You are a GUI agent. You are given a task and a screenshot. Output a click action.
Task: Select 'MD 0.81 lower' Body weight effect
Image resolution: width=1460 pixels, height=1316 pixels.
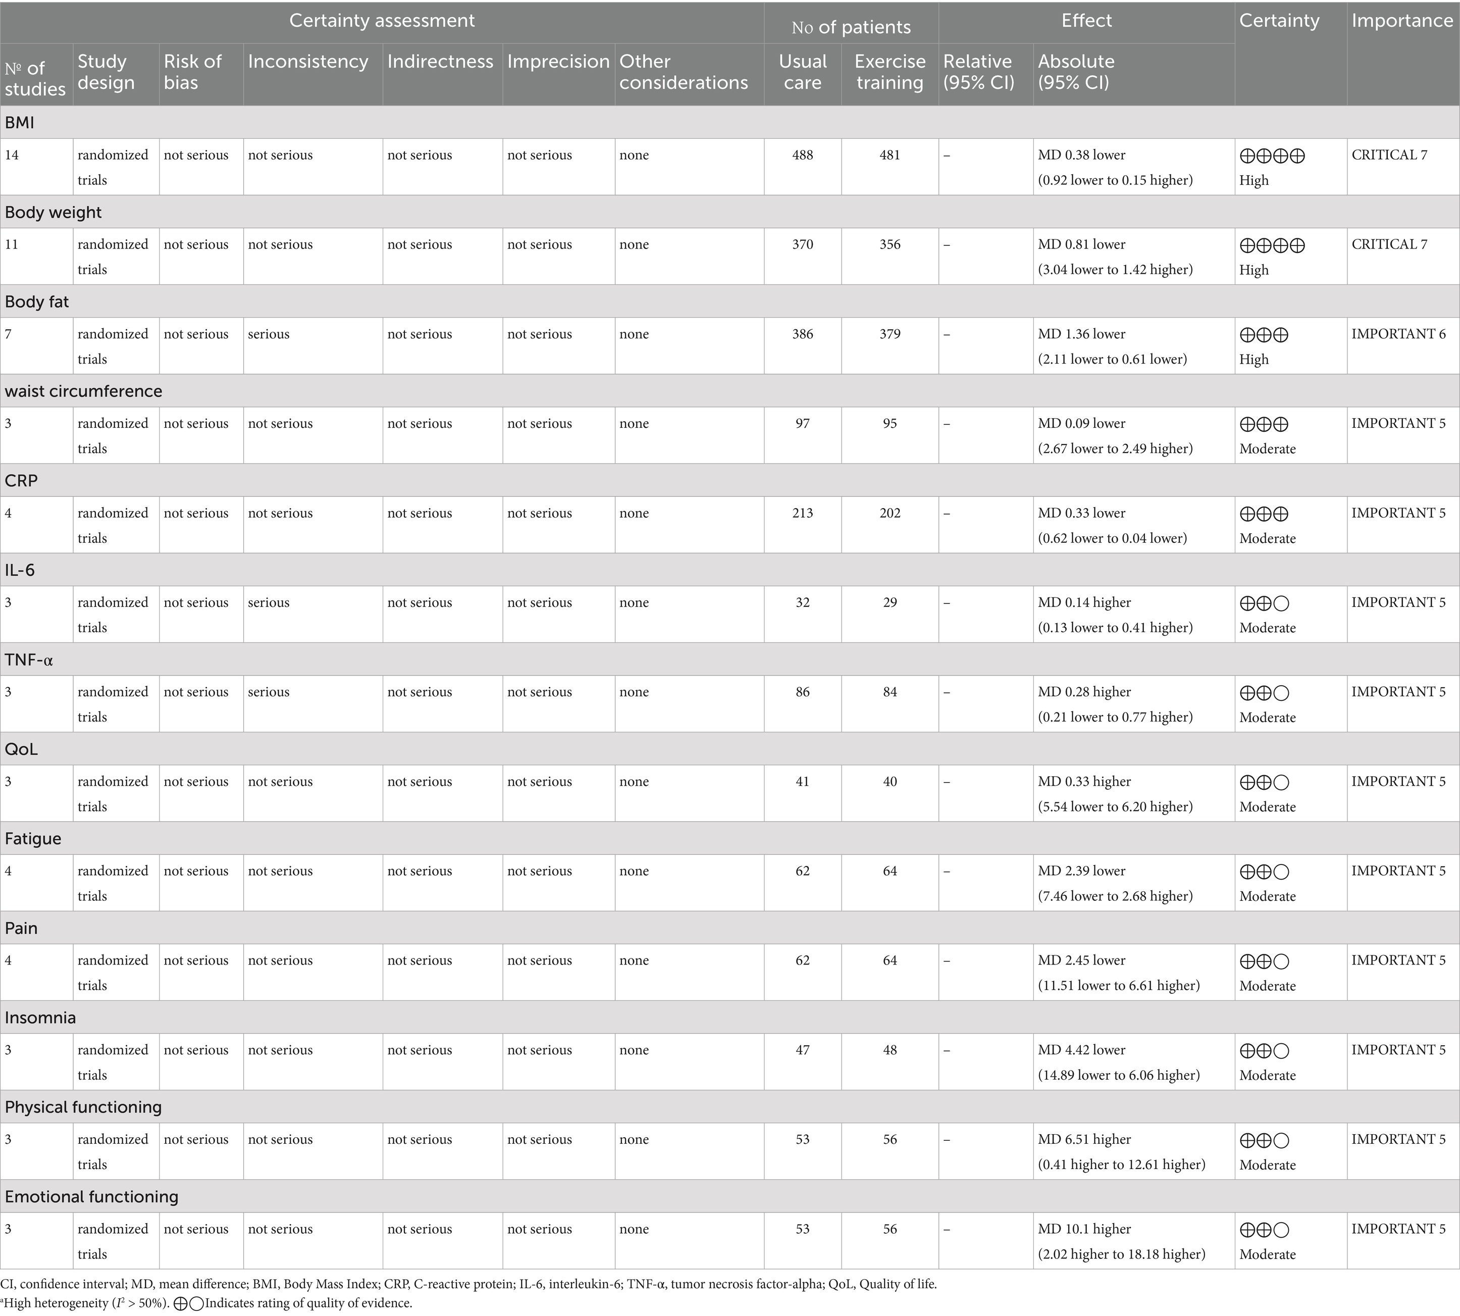point(1081,244)
